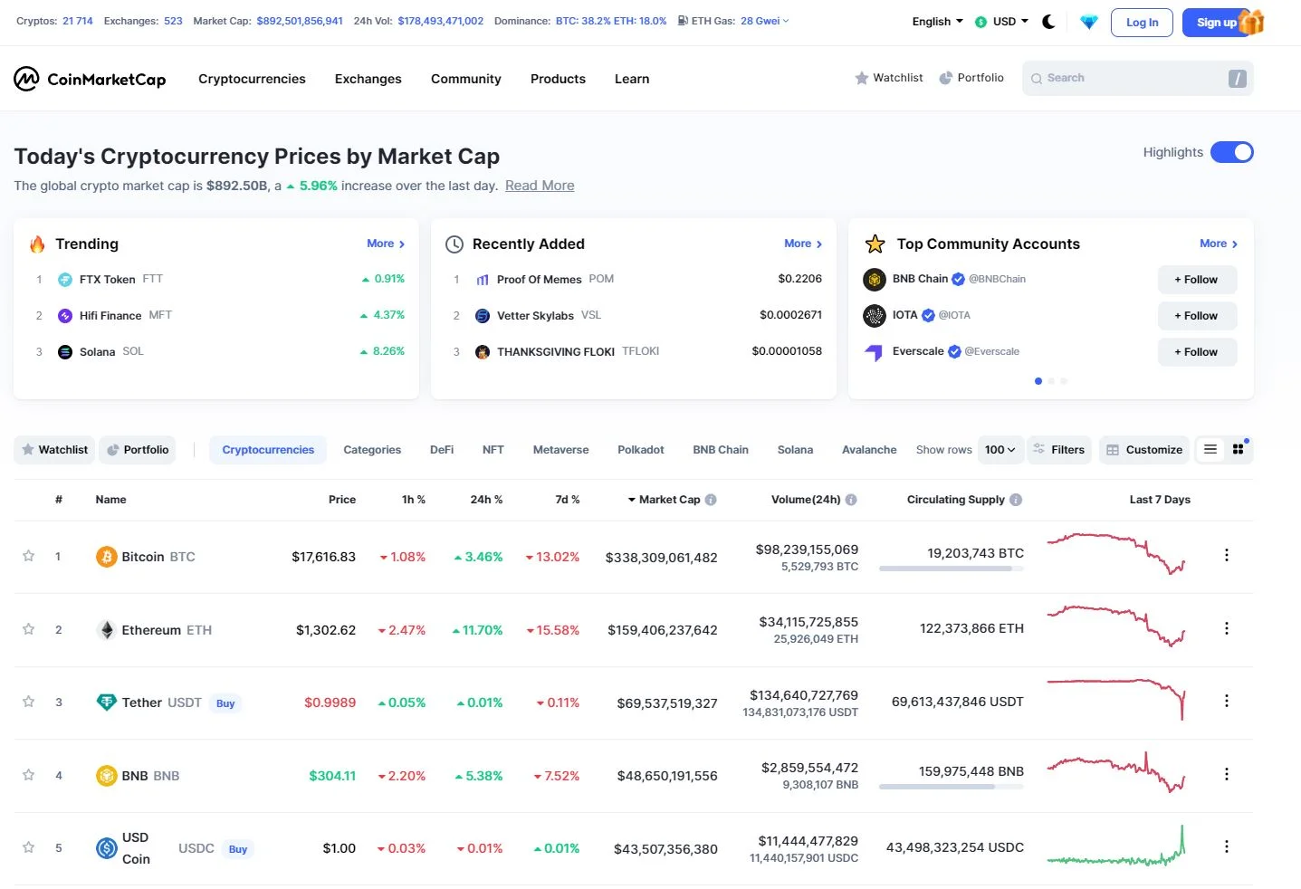This screenshot has width=1301, height=889.
Task: Select the DeFi tab
Action: [x=442, y=450]
